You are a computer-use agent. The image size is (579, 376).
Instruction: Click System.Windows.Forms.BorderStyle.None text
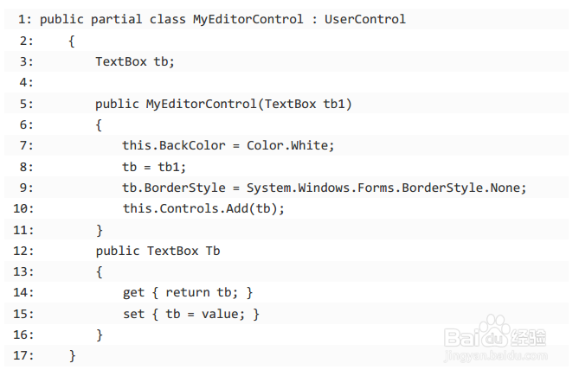(385, 188)
